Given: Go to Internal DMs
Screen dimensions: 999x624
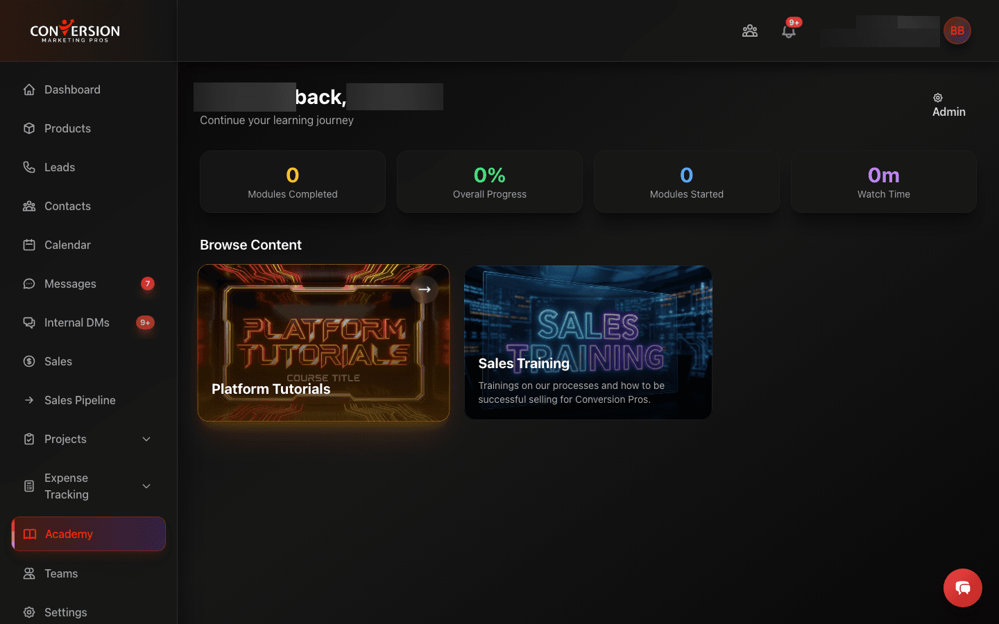Looking at the screenshot, I should (76, 322).
